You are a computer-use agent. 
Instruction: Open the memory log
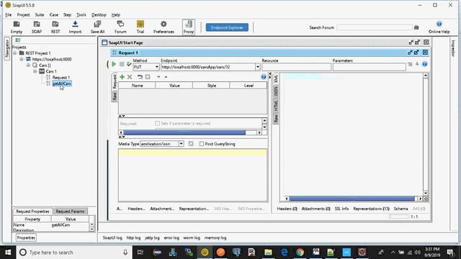click(215, 238)
